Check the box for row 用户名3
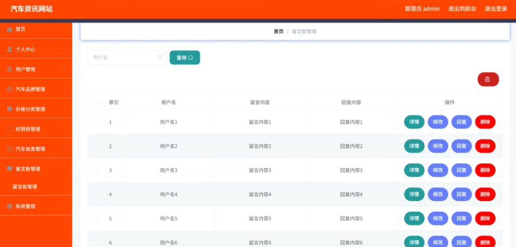 click(x=96, y=170)
